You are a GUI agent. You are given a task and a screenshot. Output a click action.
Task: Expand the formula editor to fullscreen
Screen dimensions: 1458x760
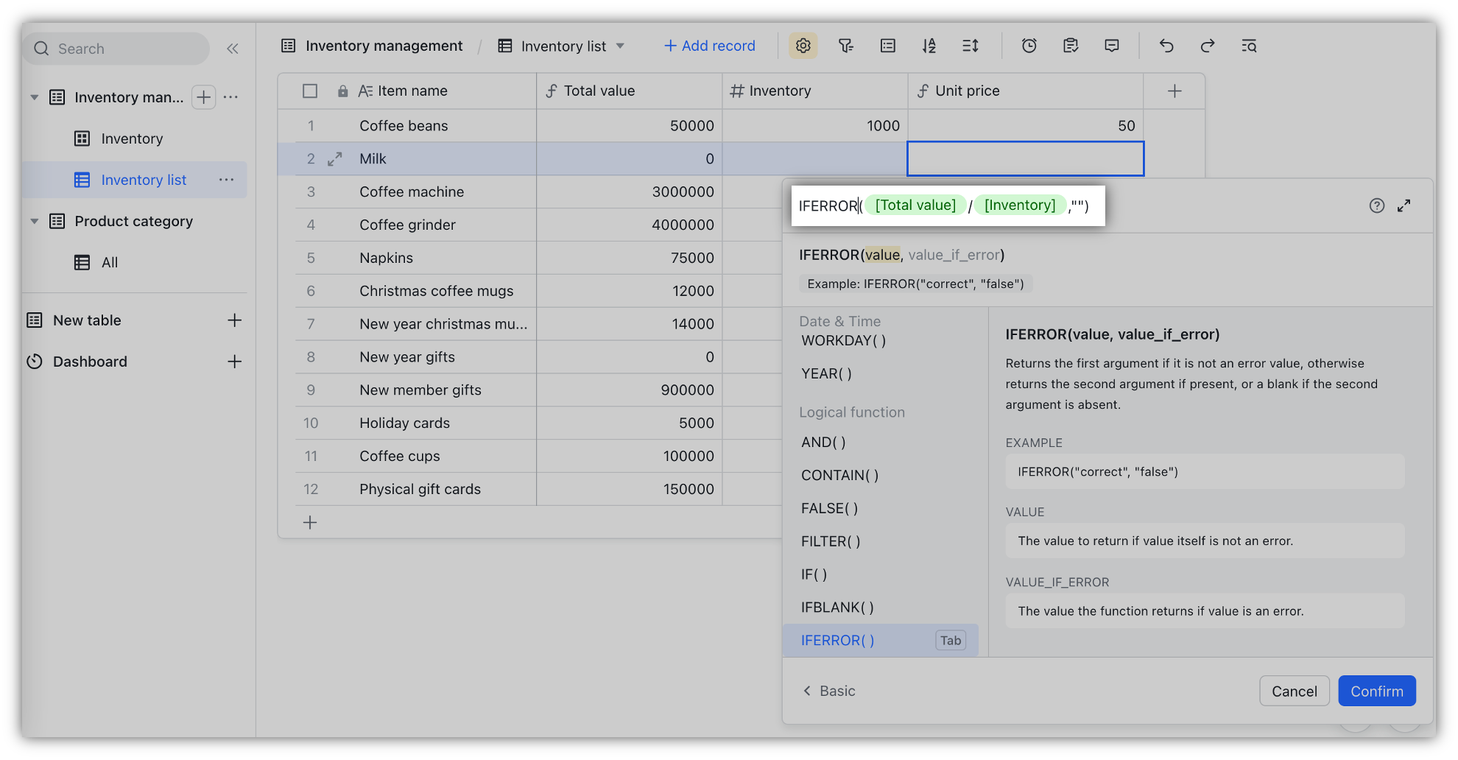1404,205
